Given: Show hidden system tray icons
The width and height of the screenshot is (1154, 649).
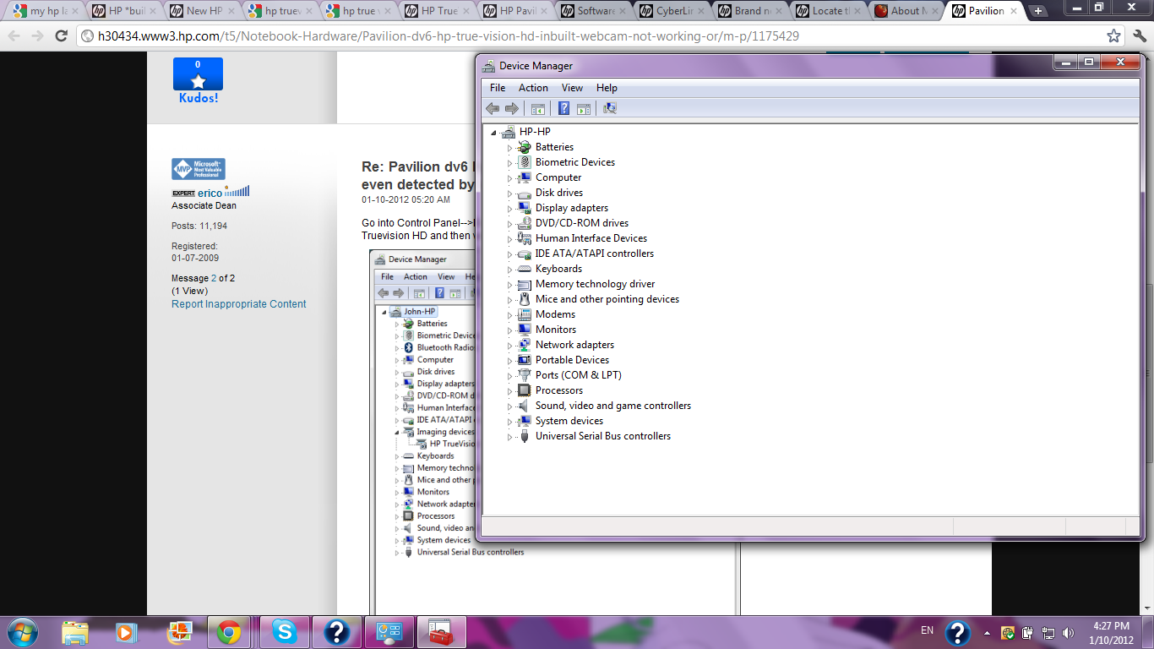Looking at the screenshot, I should pos(987,632).
